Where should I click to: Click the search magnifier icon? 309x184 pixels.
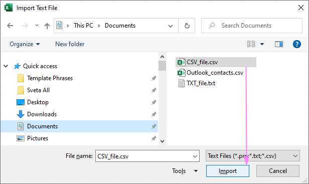coord(212,26)
